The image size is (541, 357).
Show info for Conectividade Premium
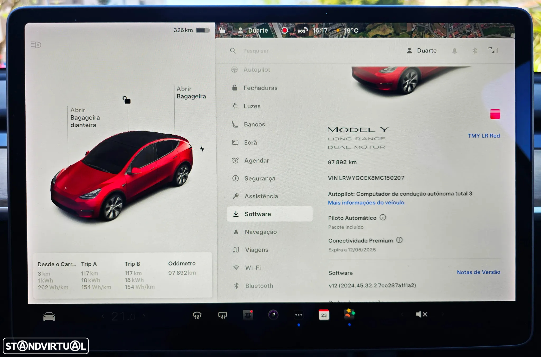coord(399,240)
